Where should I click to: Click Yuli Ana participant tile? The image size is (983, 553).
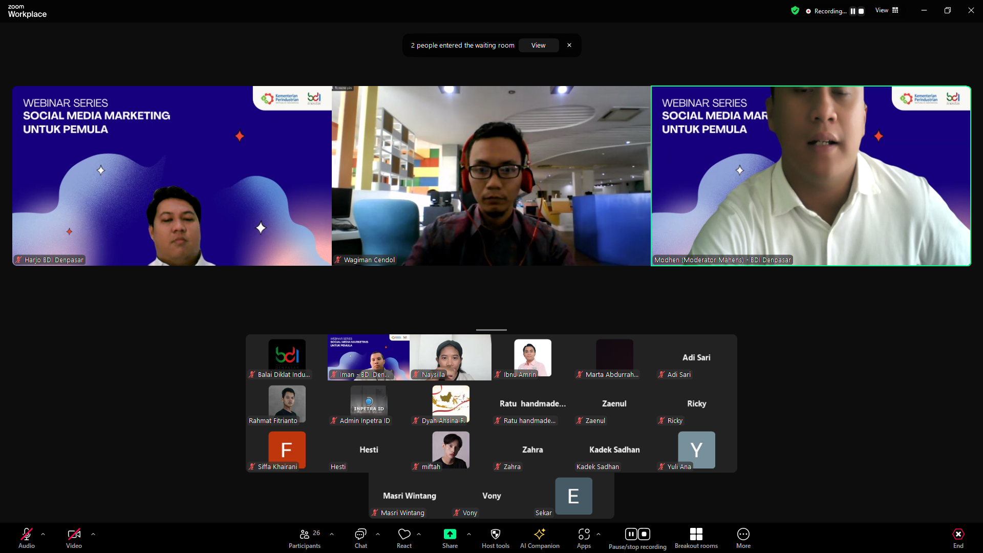coord(696,450)
